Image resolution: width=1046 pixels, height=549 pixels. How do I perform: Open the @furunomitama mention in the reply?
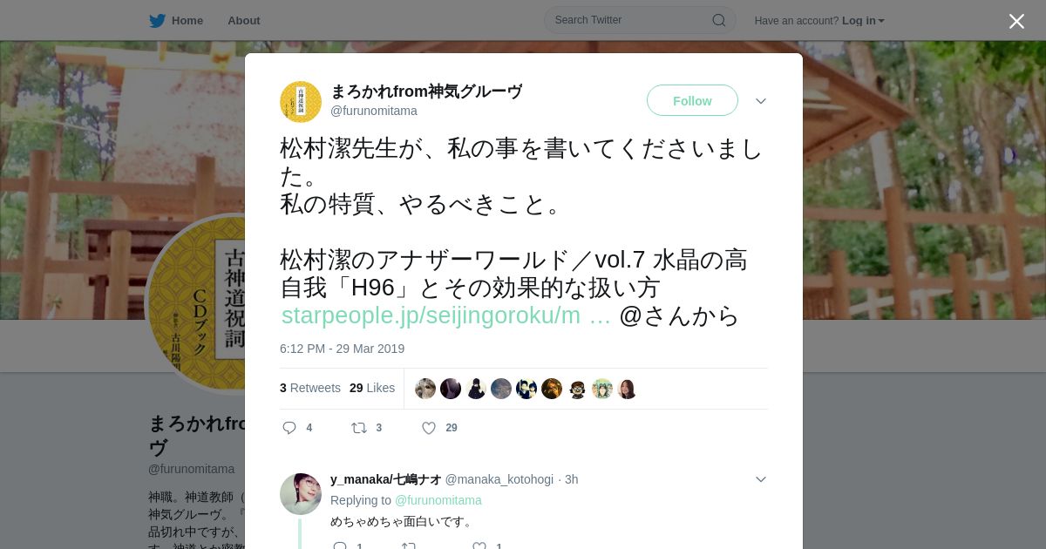(438, 500)
